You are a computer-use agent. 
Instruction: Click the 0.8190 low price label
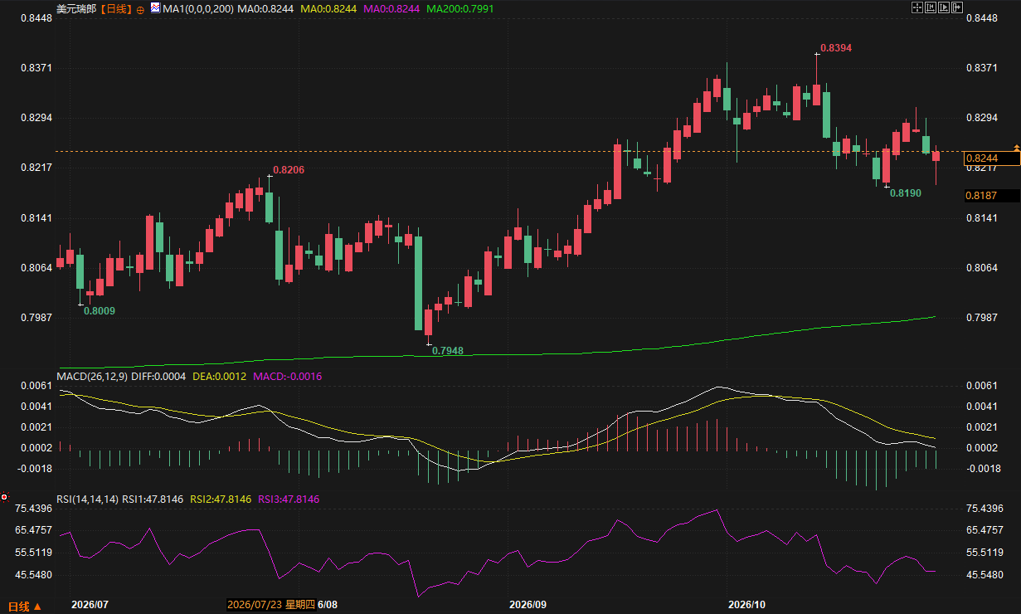[x=906, y=192]
